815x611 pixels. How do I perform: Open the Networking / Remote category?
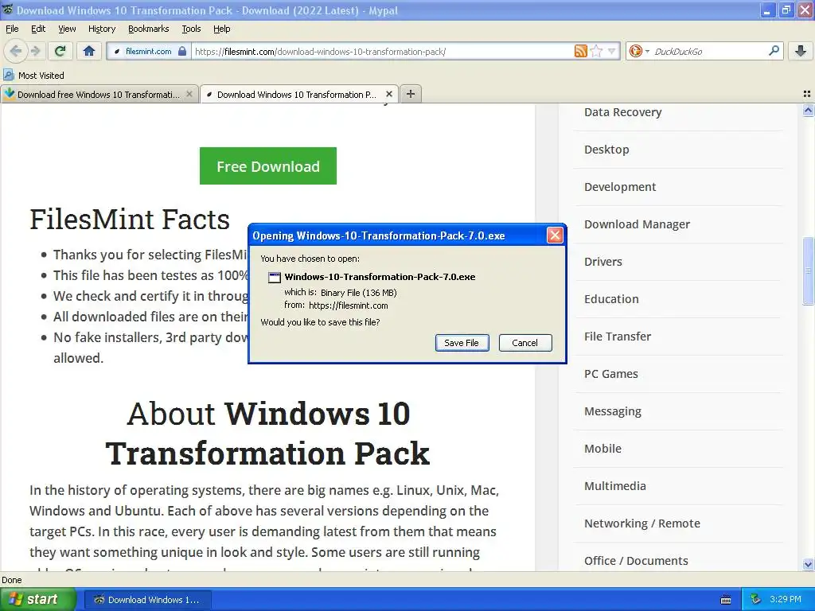642,523
